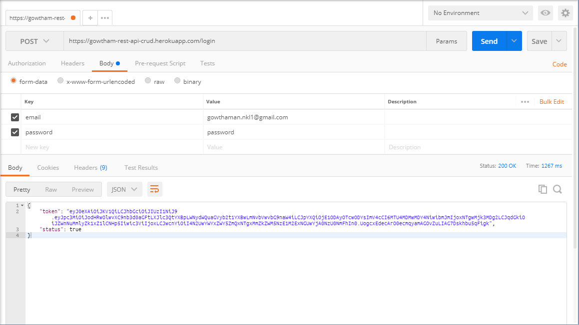This screenshot has height=325, width=579.
Task: Click the Send button
Action: tap(489, 41)
